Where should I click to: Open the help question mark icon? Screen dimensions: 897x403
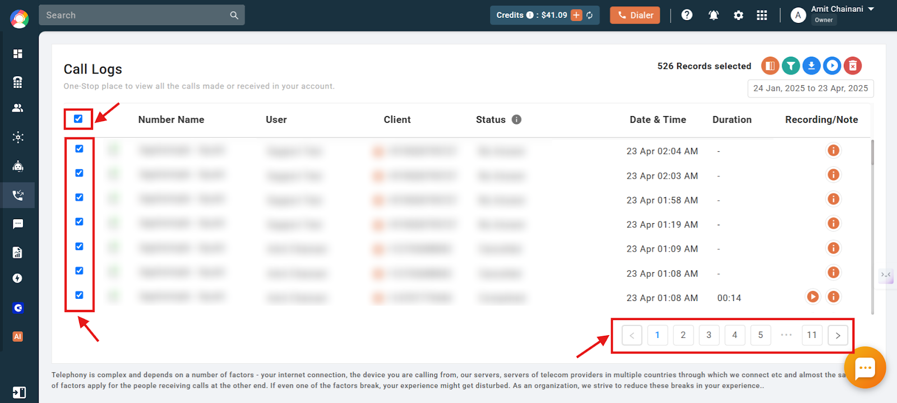pos(687,15)
